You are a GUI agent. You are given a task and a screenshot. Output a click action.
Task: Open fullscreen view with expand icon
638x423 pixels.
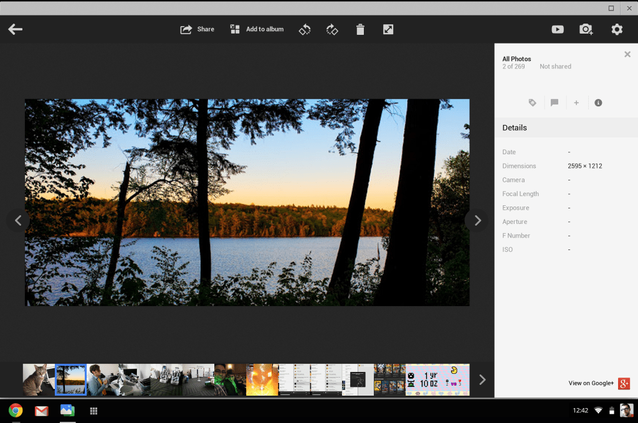point(388,29)
